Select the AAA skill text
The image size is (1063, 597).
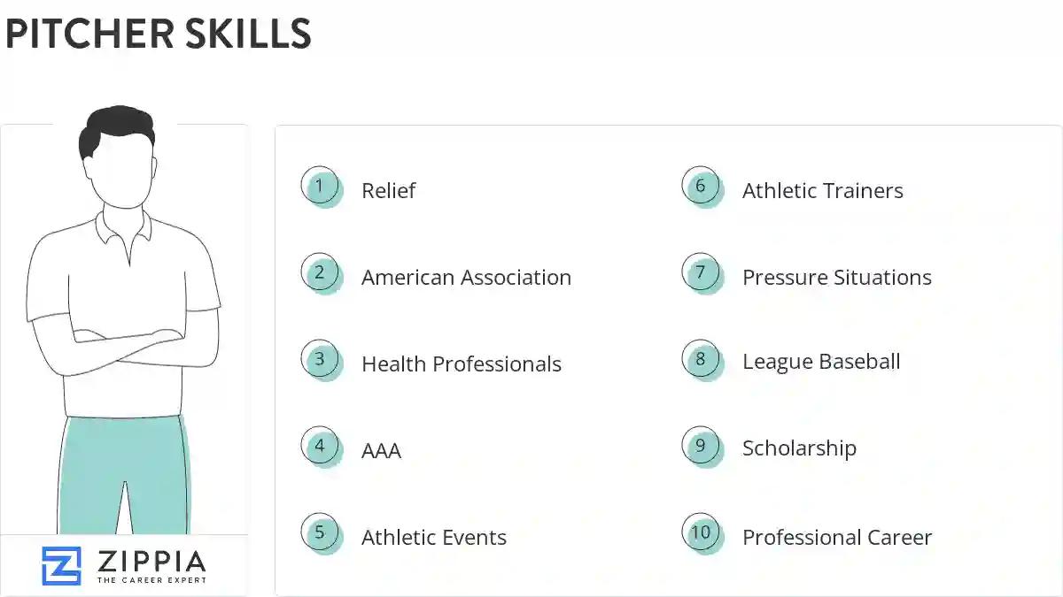click(381, 451)
